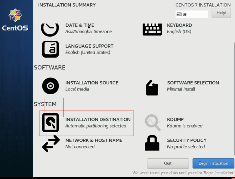
Task: Click the SOFTWARE section heading
Action: (50, 68)
